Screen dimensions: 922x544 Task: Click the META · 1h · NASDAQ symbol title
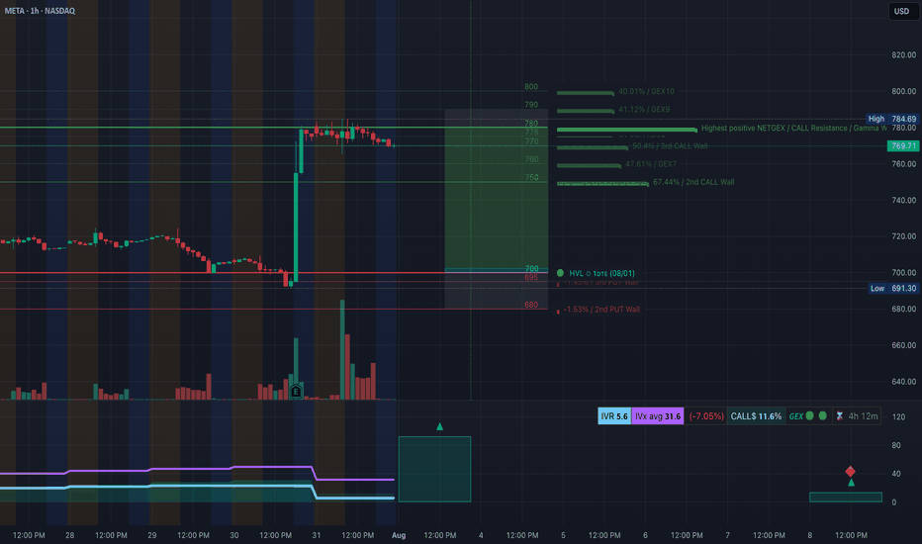click(x=40, y=11)
